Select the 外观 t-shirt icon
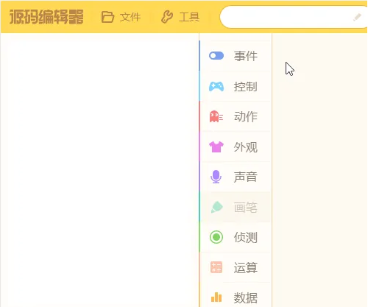The height and width of the screenshot is (307, 368). 216,147
